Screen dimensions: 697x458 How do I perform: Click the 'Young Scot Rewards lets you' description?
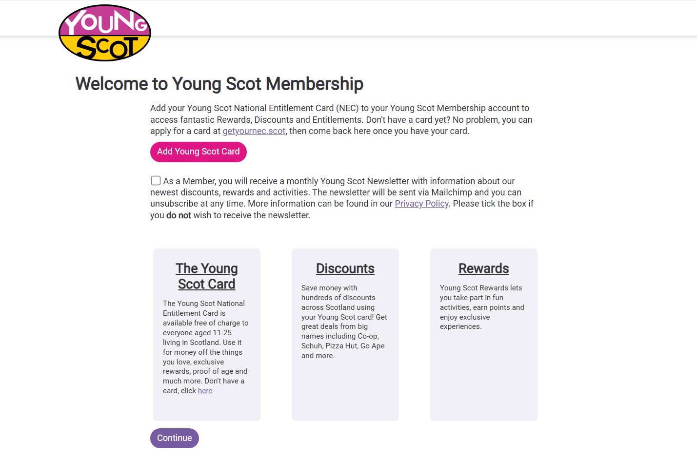click(x=481, y=307)
